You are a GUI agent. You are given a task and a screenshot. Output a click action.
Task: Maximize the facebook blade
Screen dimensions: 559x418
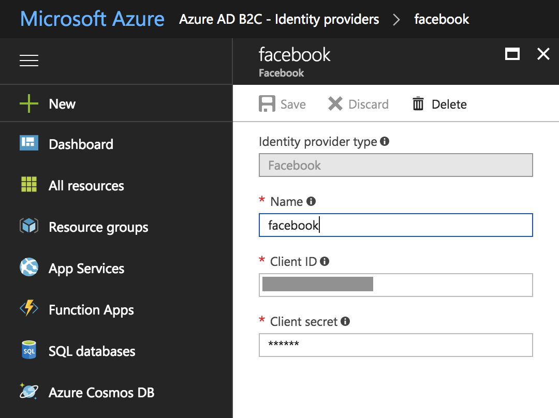point(512,54)
